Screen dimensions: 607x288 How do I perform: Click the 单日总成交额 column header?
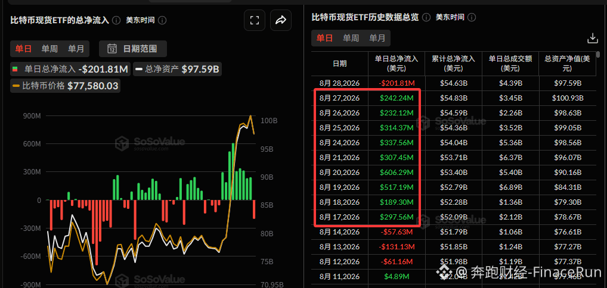coord(510,64)
